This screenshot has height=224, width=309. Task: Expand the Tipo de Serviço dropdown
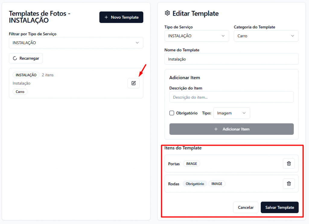point(196,36)
